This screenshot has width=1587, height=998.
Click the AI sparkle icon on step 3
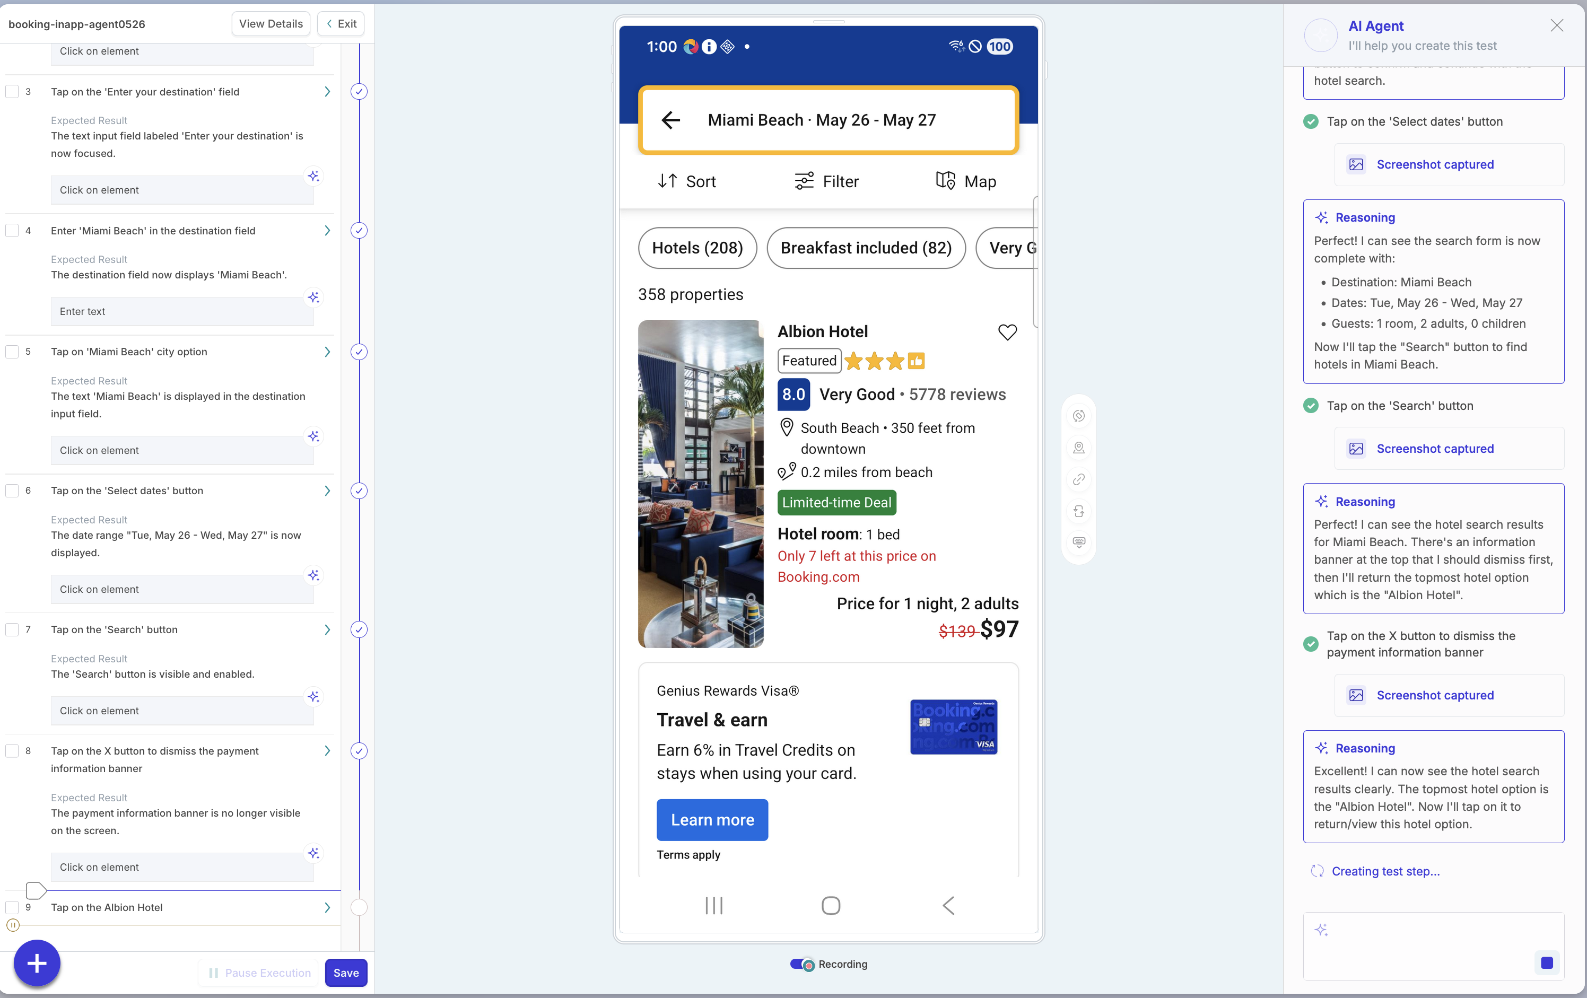coord(313,176)
